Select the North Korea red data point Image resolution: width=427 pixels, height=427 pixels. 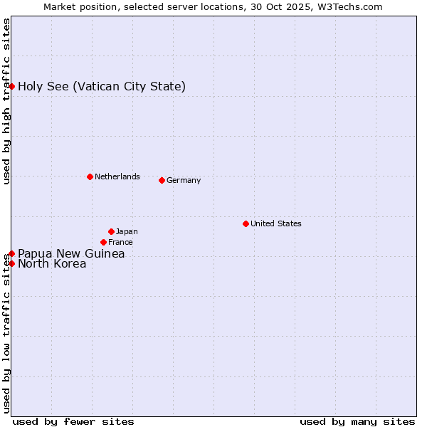12,263
